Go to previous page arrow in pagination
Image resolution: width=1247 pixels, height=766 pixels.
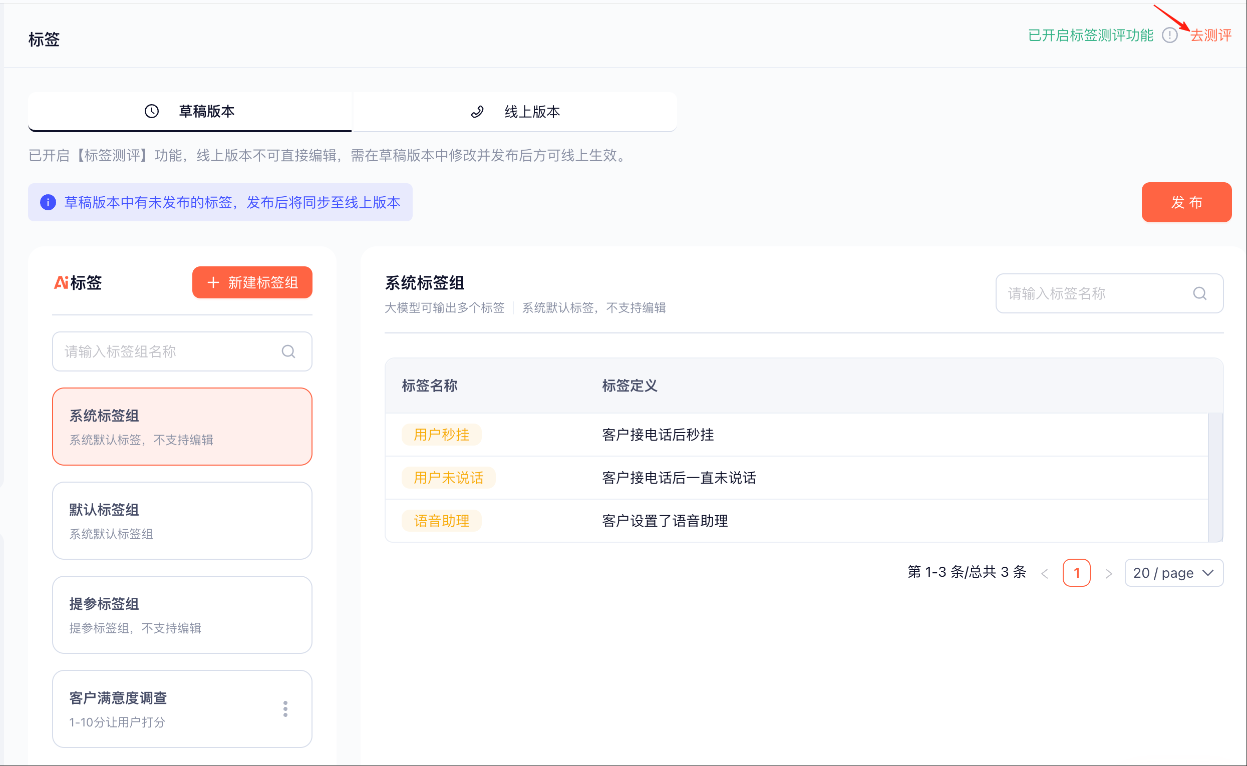pyautogui.click(x=1044, y=573)
